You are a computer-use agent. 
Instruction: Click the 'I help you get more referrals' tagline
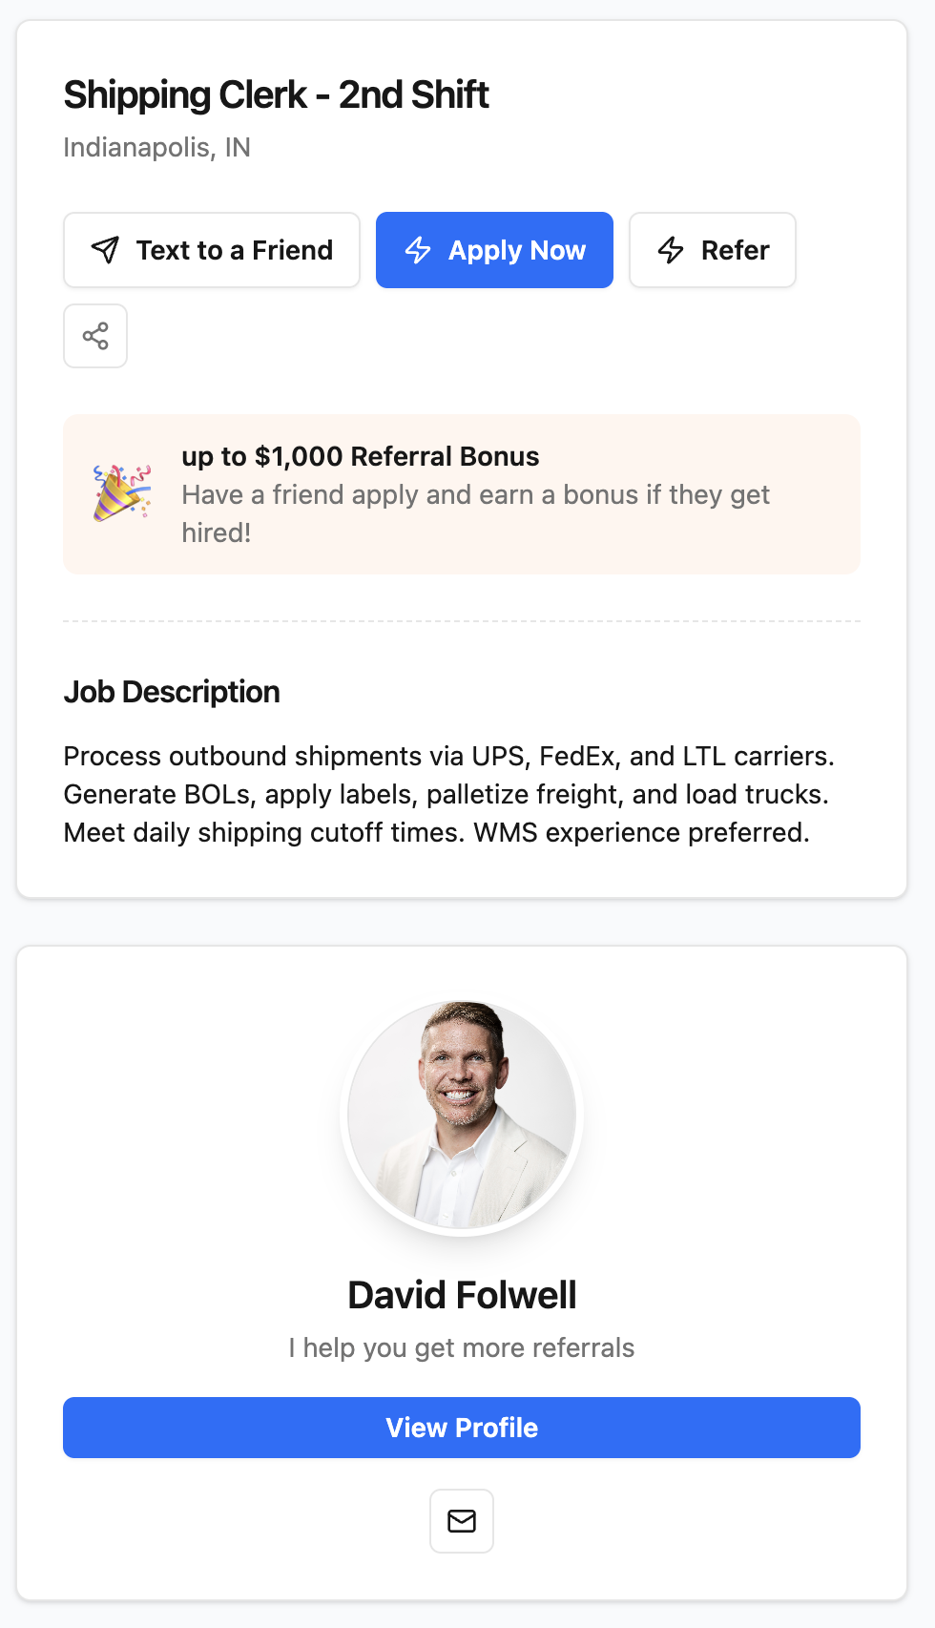point(462,1347)
